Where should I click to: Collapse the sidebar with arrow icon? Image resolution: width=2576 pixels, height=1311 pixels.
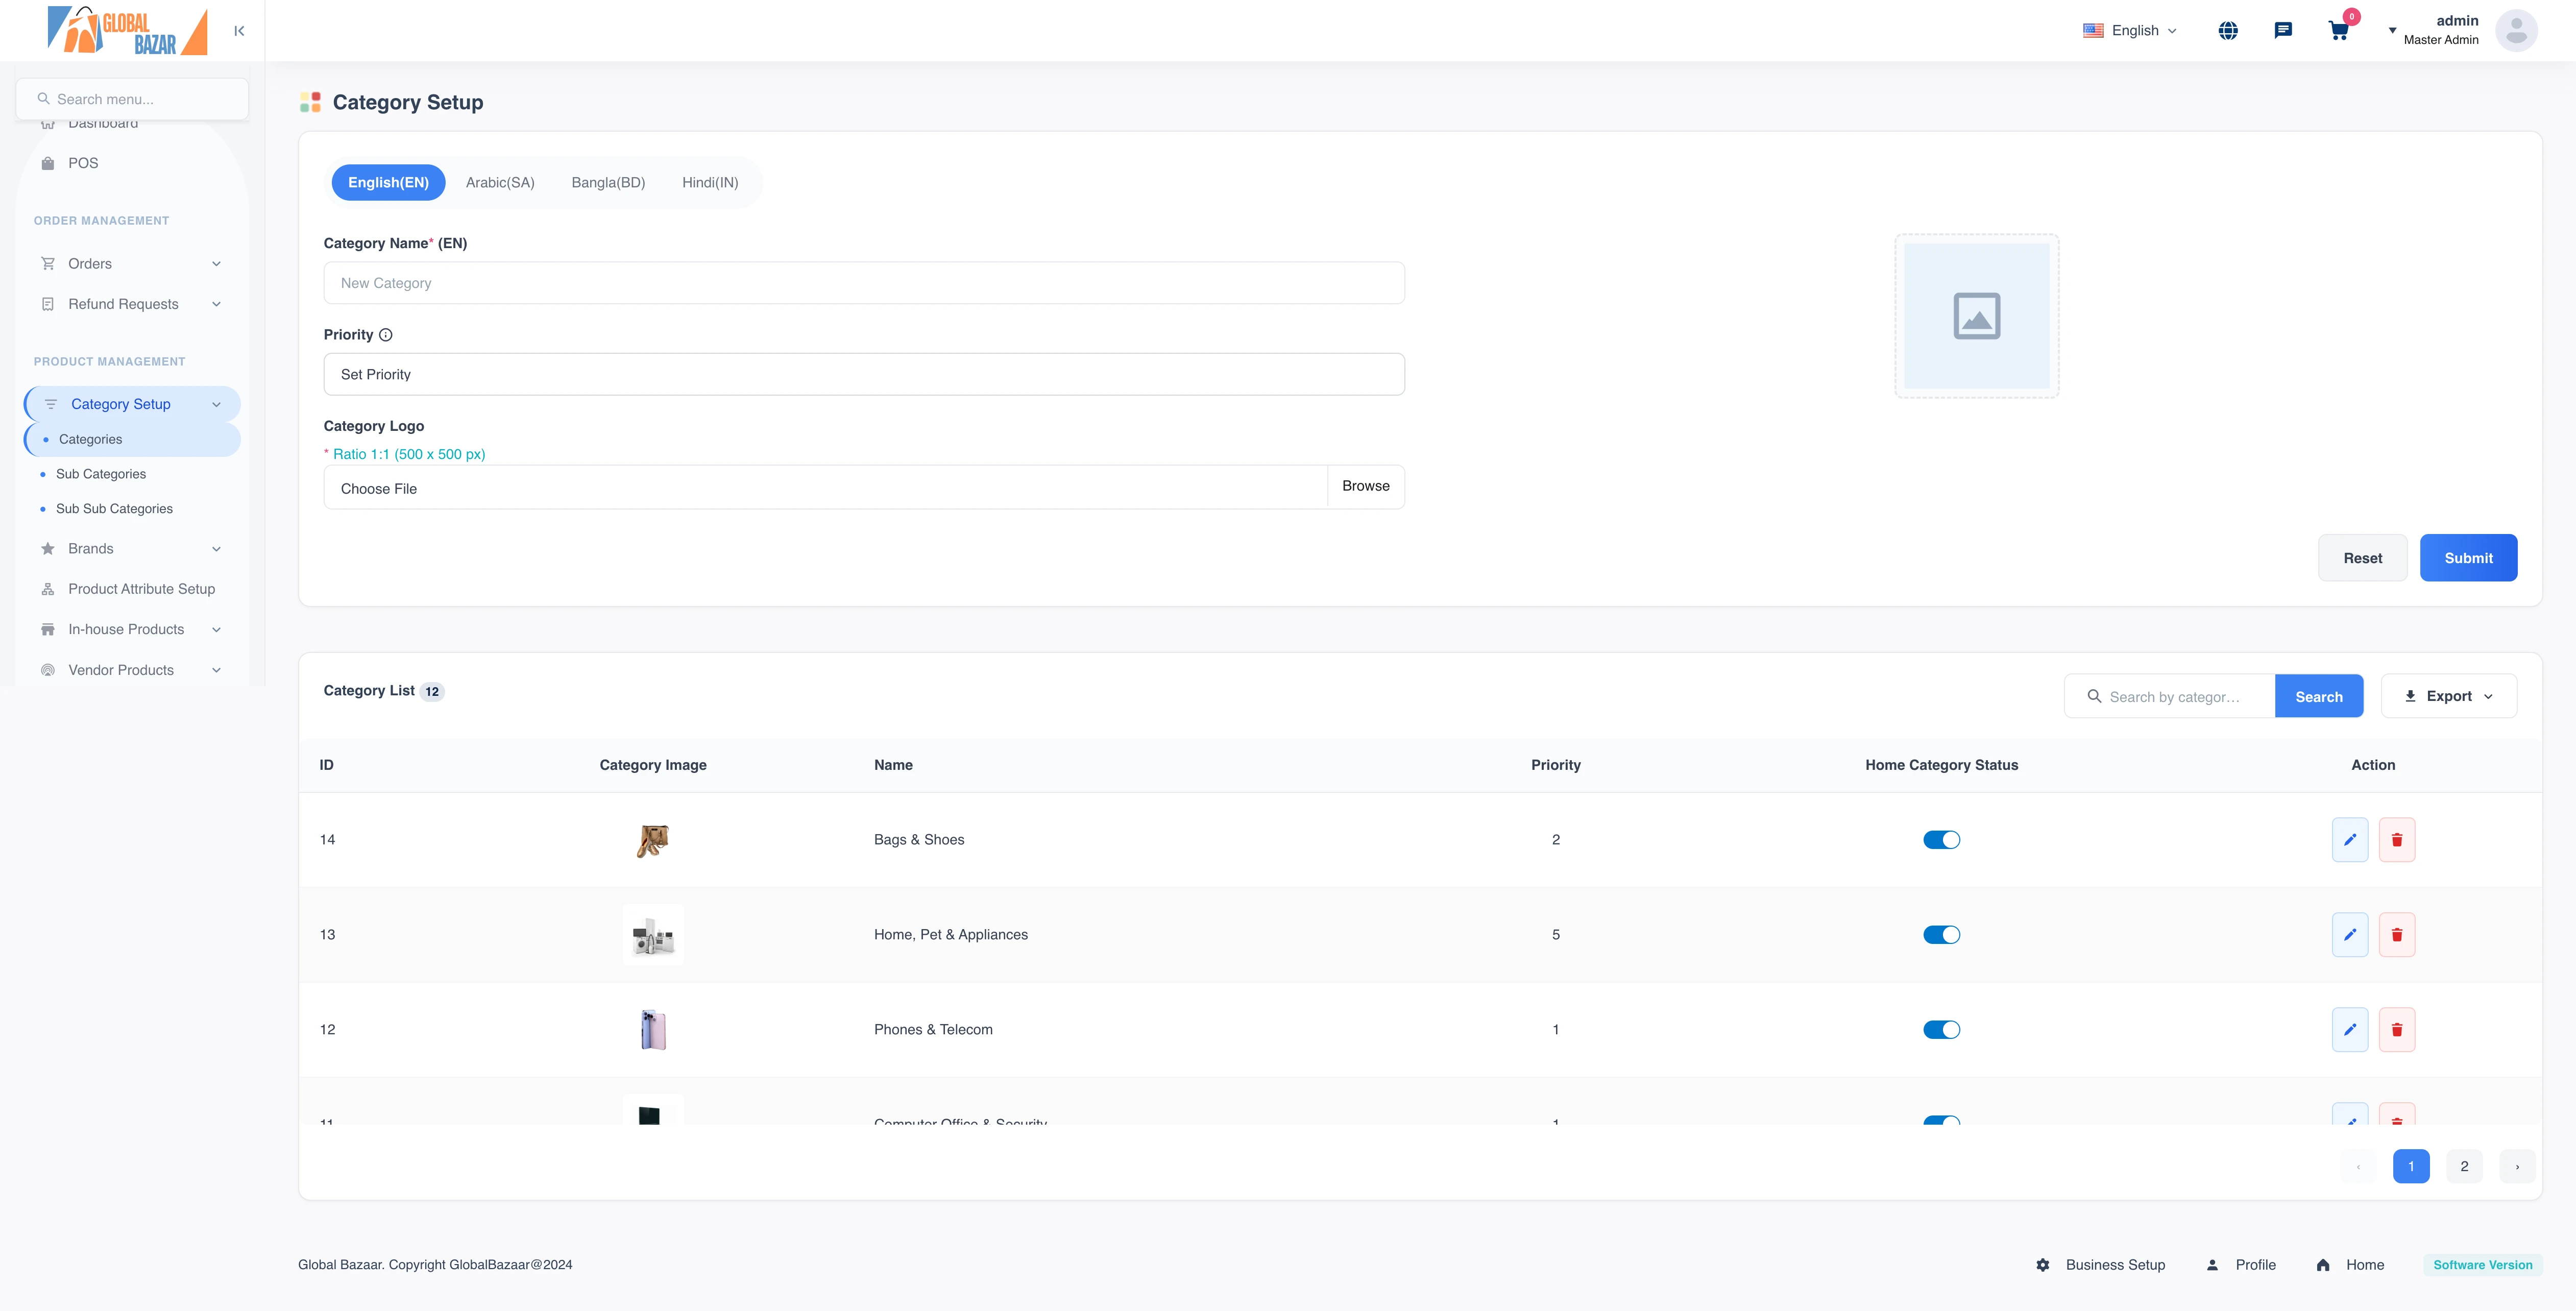(239, 31)
